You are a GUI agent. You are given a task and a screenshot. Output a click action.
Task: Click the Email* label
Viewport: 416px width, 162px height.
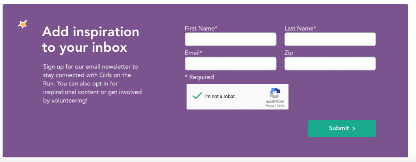(x=194, y=53)
